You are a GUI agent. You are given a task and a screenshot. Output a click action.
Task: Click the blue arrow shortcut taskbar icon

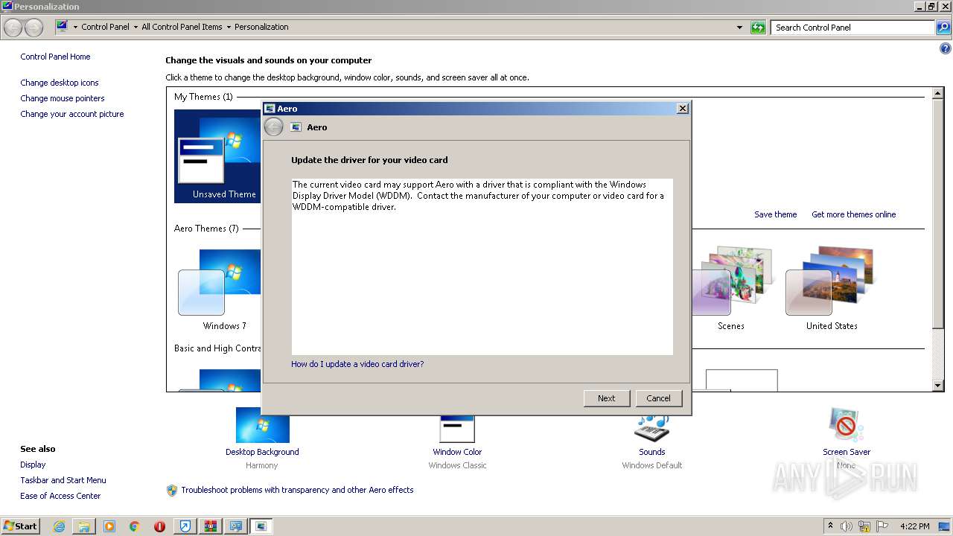coord(185,526)
